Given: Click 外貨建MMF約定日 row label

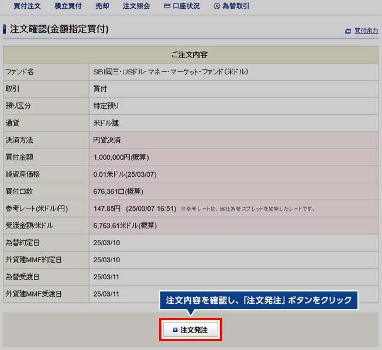Looking at the screenshot, I should (x=33, y=260).
